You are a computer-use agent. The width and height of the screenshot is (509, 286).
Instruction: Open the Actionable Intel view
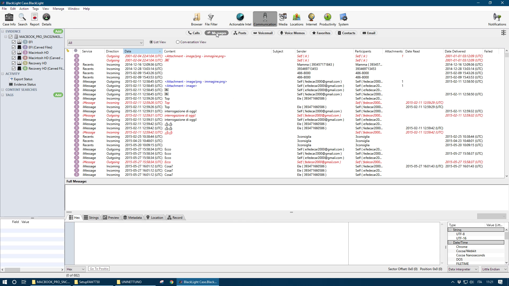tap(240, 20)
